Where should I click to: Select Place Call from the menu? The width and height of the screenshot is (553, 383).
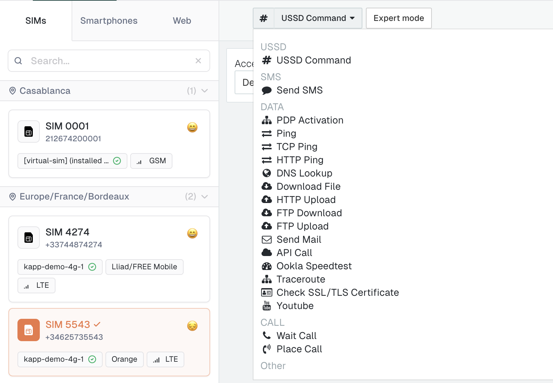pos(299,349)
